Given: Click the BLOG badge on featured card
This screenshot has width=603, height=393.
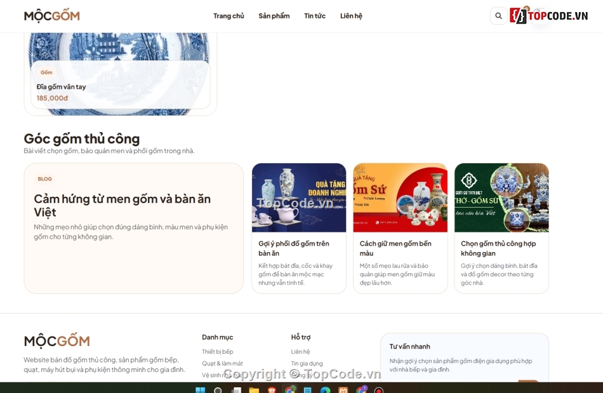Looking at the screenshot, I should (44, 179).
